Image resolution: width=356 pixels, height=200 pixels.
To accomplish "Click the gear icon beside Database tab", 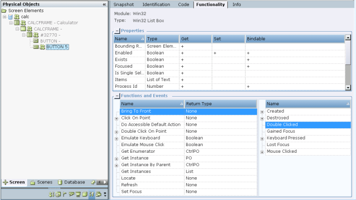I will 93,182.
